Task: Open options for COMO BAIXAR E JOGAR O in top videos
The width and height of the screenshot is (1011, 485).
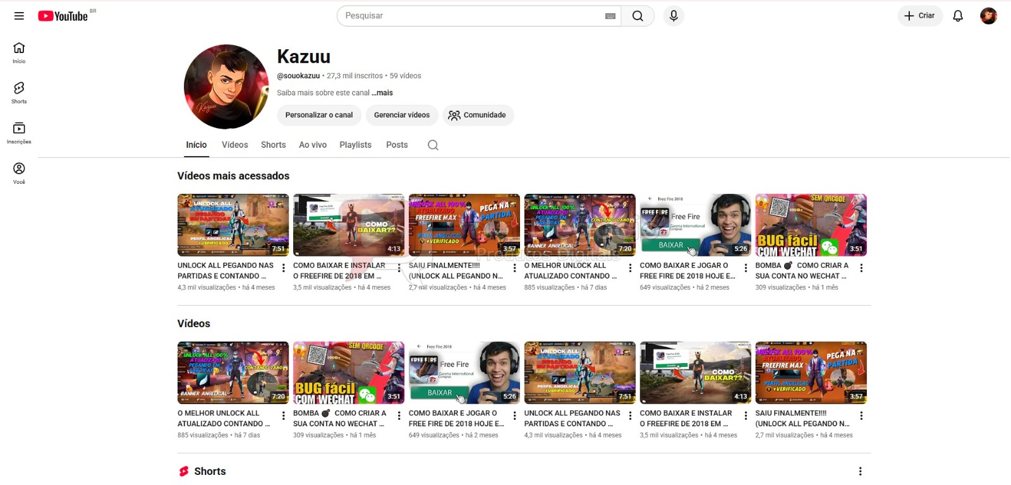Action: pos(746,268)
